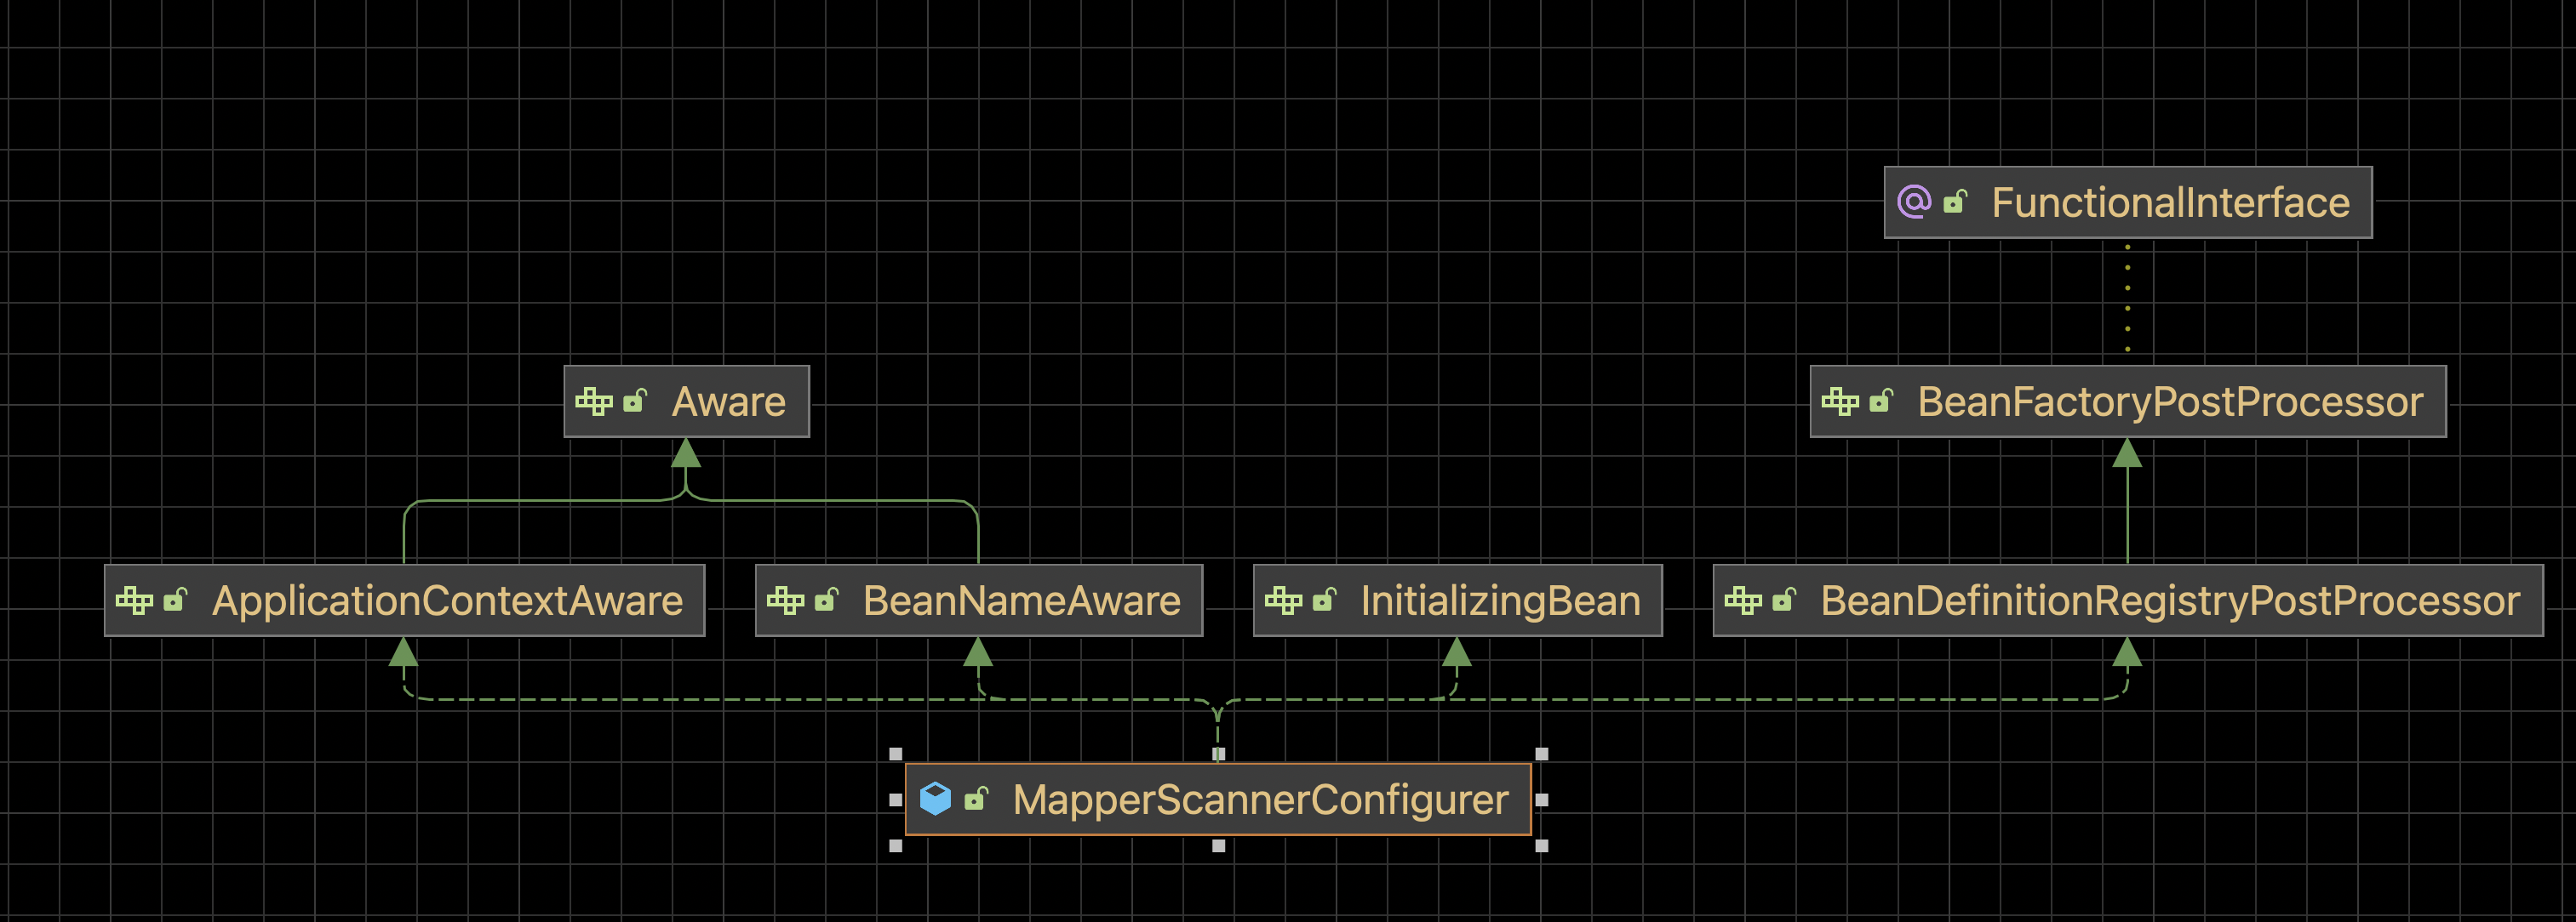Click the interface icon on BeanFactoryPostProcessor
Viewport: 2576px width, 922px height.
coord(1840,401)
